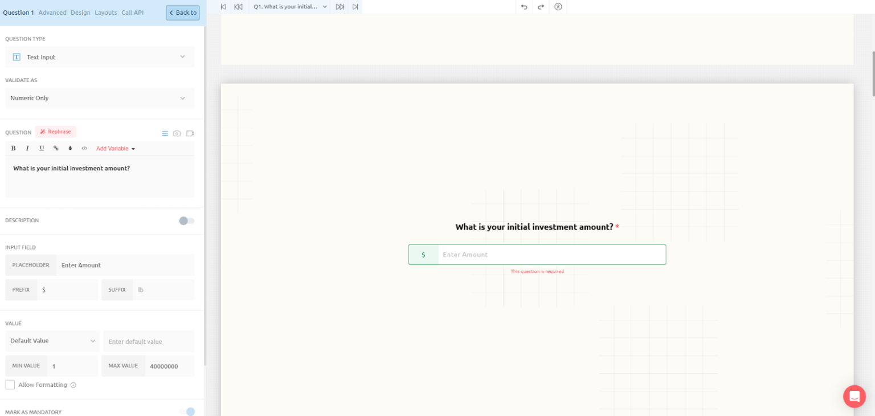
Task: Go to the next question icon
Action: pos(340,7)
